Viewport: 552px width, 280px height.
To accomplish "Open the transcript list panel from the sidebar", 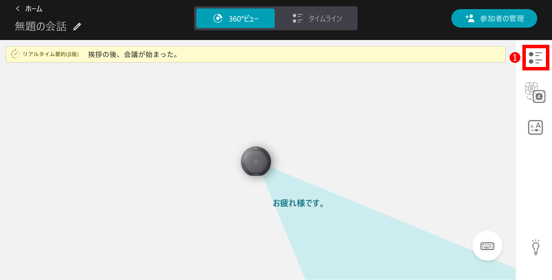I will coord(535,57).
